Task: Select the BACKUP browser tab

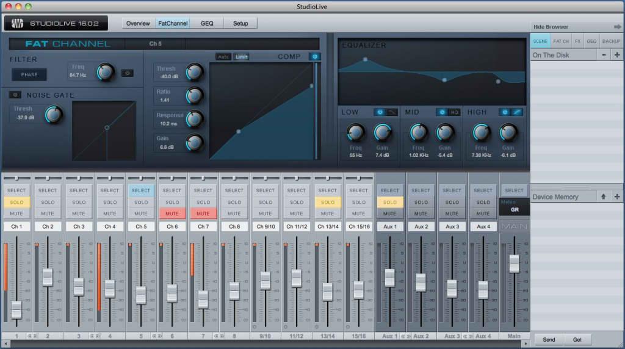Action: click(x=611, y=41)
